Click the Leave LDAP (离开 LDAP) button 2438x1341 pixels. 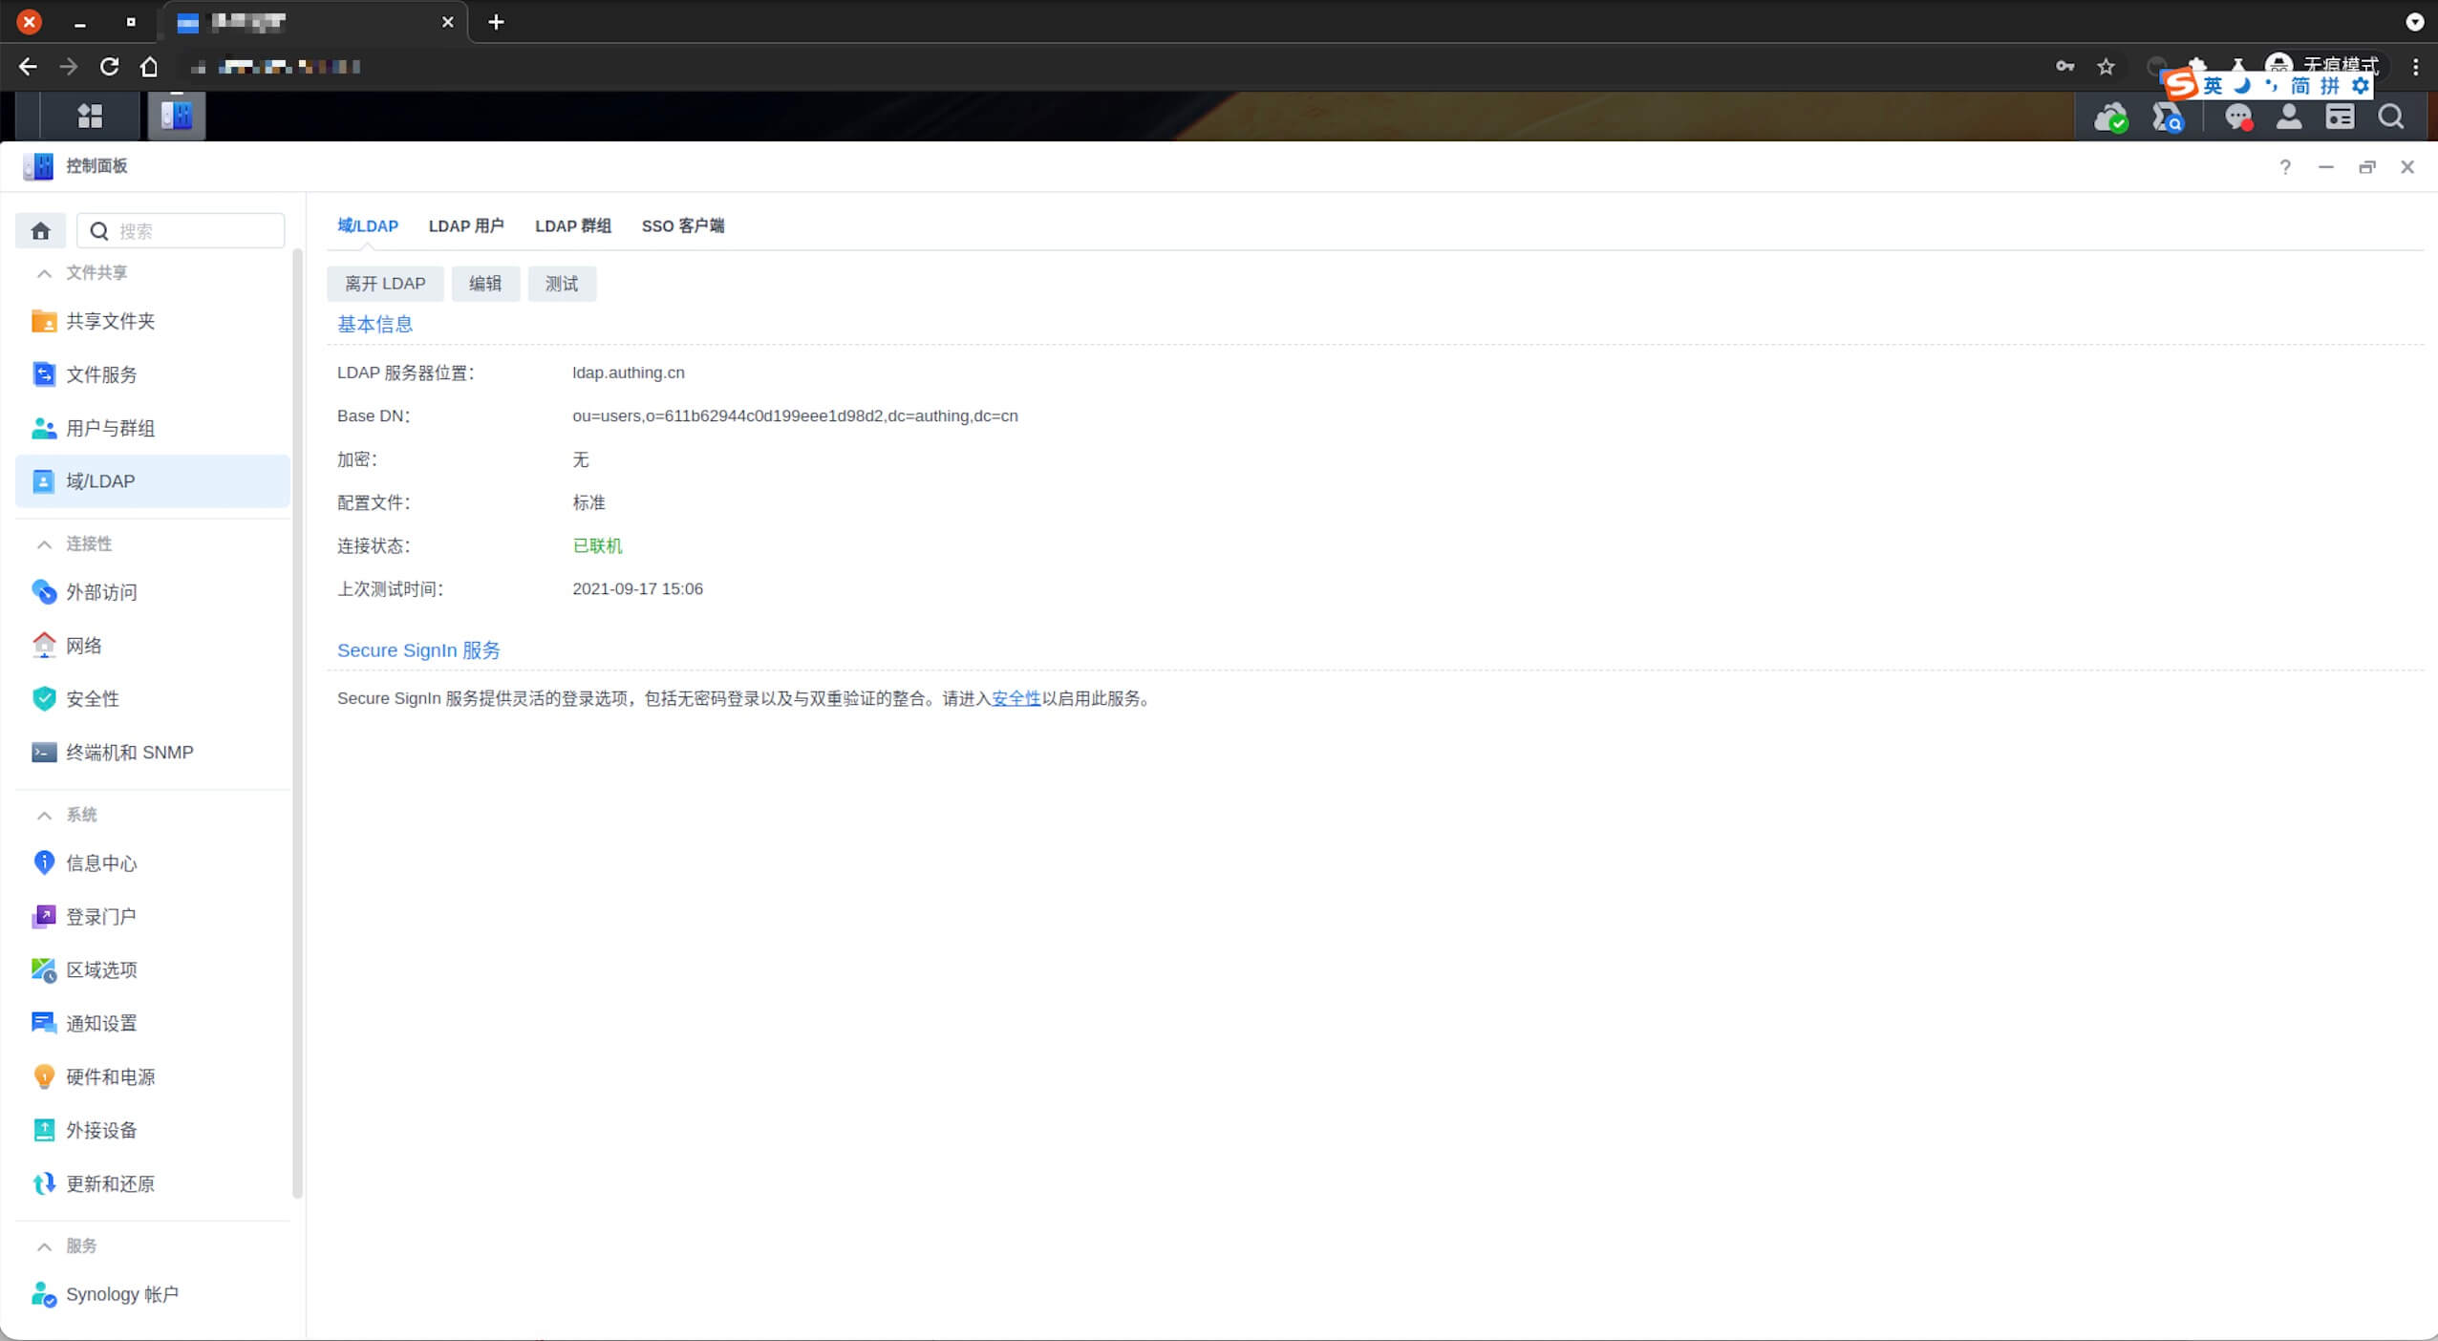tap(385, 284)
